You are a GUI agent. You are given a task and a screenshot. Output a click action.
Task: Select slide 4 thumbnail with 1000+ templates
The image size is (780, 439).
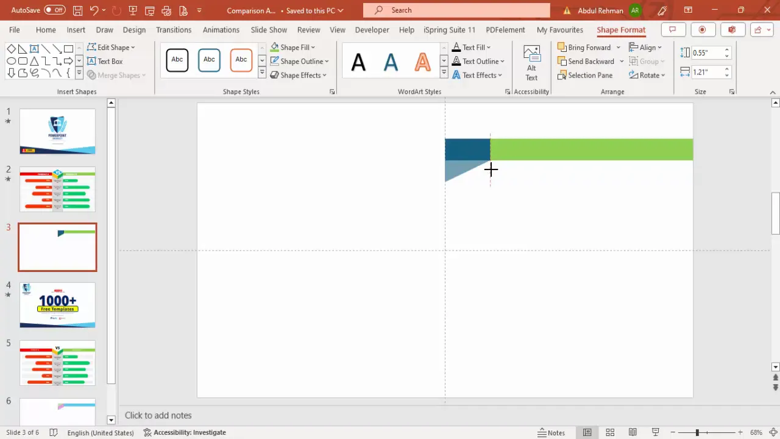pyautogui.click(x=57, y=305)
